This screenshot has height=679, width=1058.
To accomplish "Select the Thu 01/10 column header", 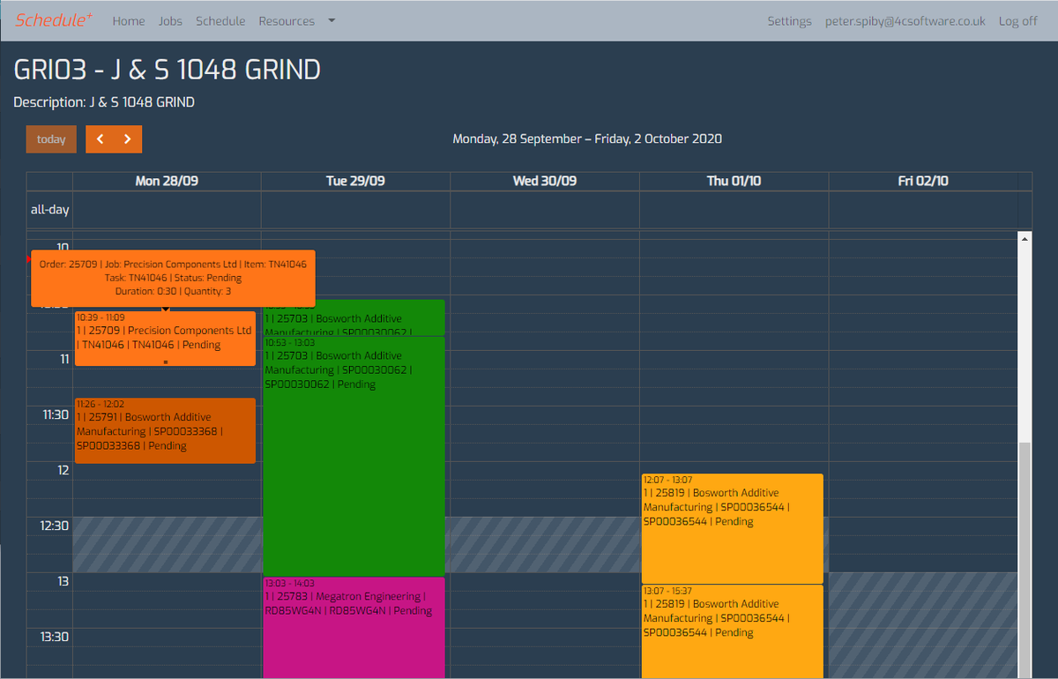I will coord(734,181).
